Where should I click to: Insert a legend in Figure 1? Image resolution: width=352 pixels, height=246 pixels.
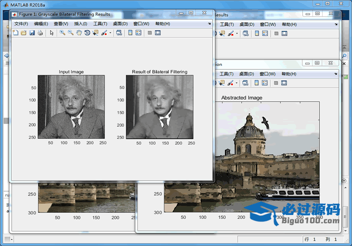pyautogui.click(x=139, y=33)
